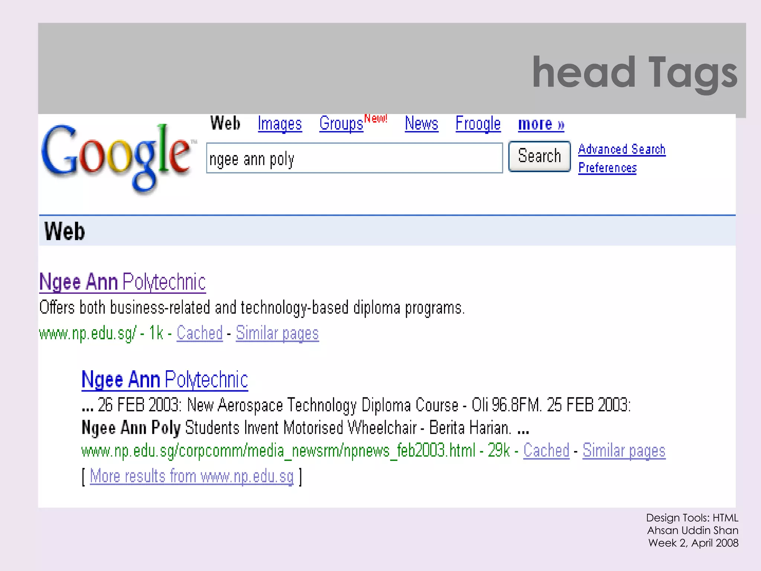
Task: Click the 'Web' results header label
Action: tap(65, 231)
